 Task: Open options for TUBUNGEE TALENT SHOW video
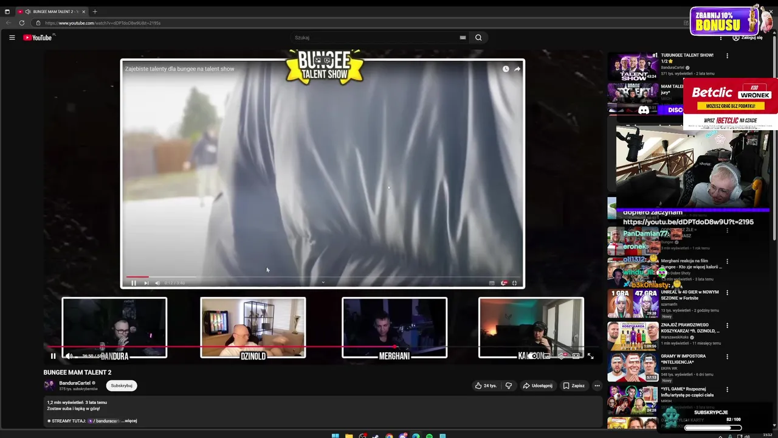[x=727, y=56]
